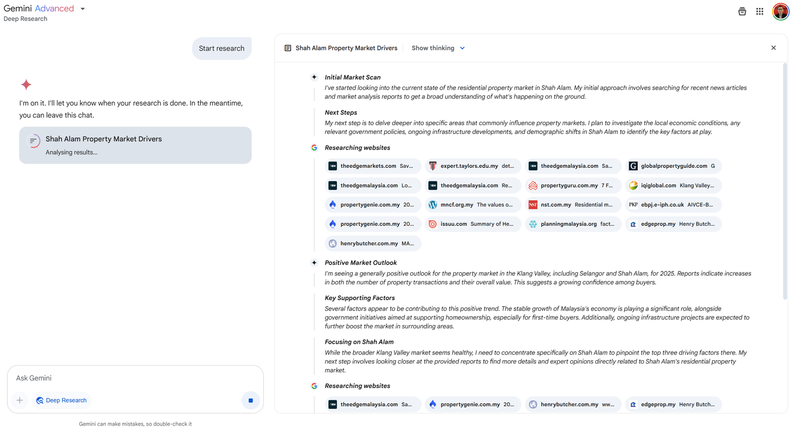Viewport: 792px width, 430px height.
Task: Stop the running research response
Action: (250, 400)
